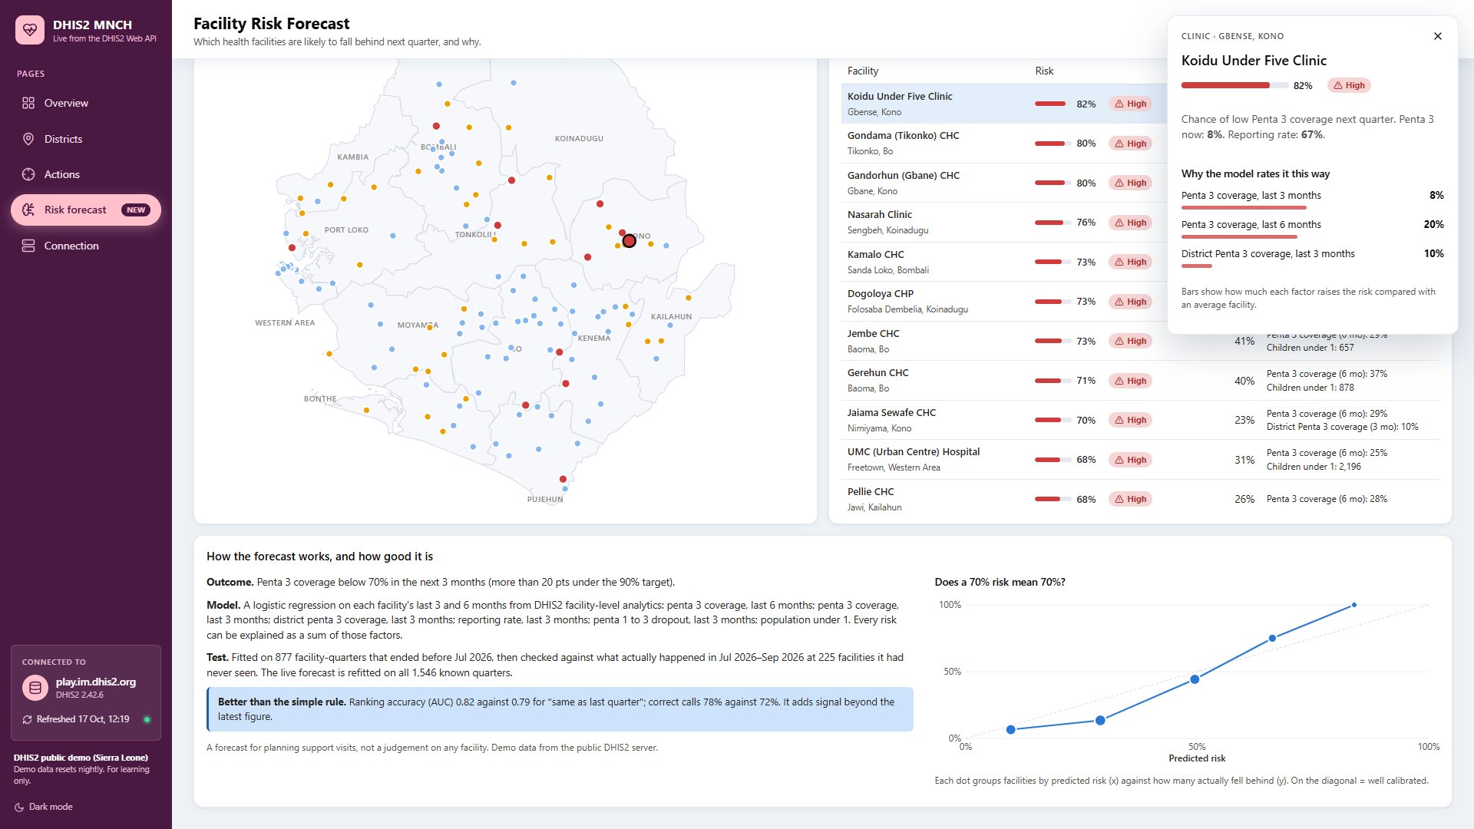
Task: Click the selected Koidu marker on the map
Action: coord(629,241)
